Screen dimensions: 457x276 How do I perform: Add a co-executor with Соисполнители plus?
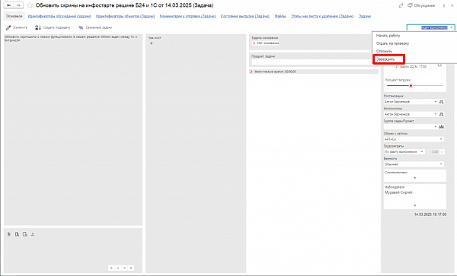415,178
